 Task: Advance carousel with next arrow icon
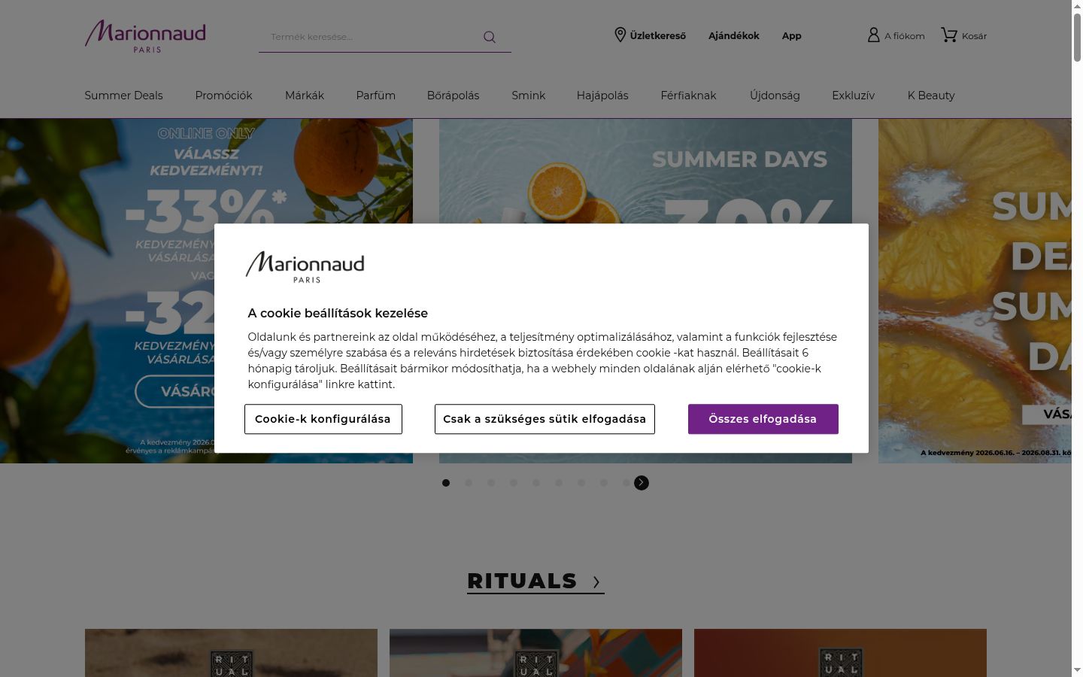pyautogui.click(x=642, y=483)
